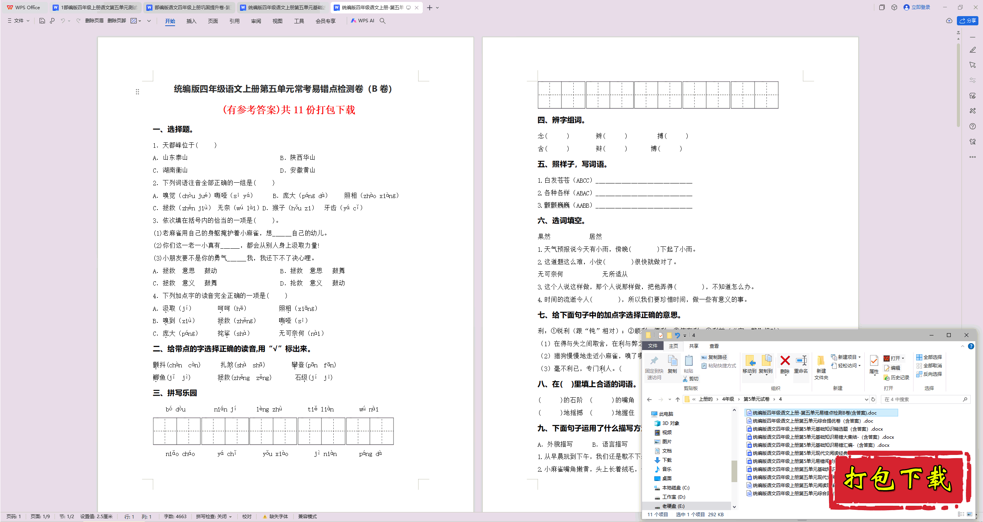Click the WPS AI button
Image resolution: width=983 pixels, height=522 pixels.
[x=362, y=21]
